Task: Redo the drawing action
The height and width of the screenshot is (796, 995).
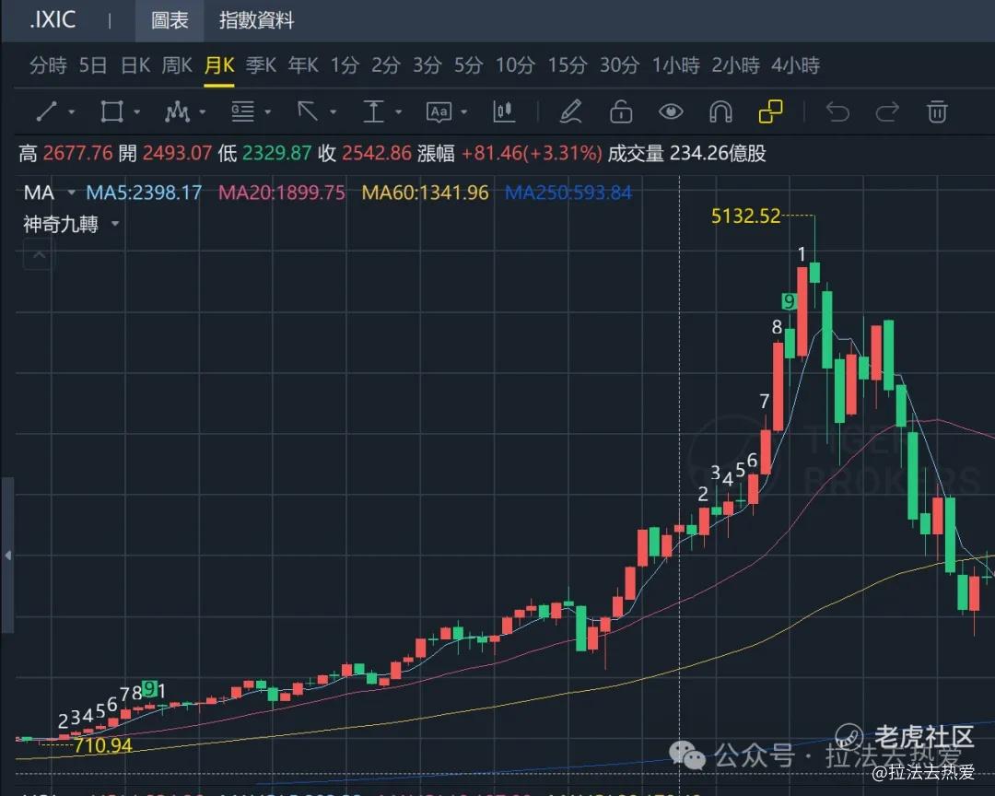Action: (x=887, y=111)
